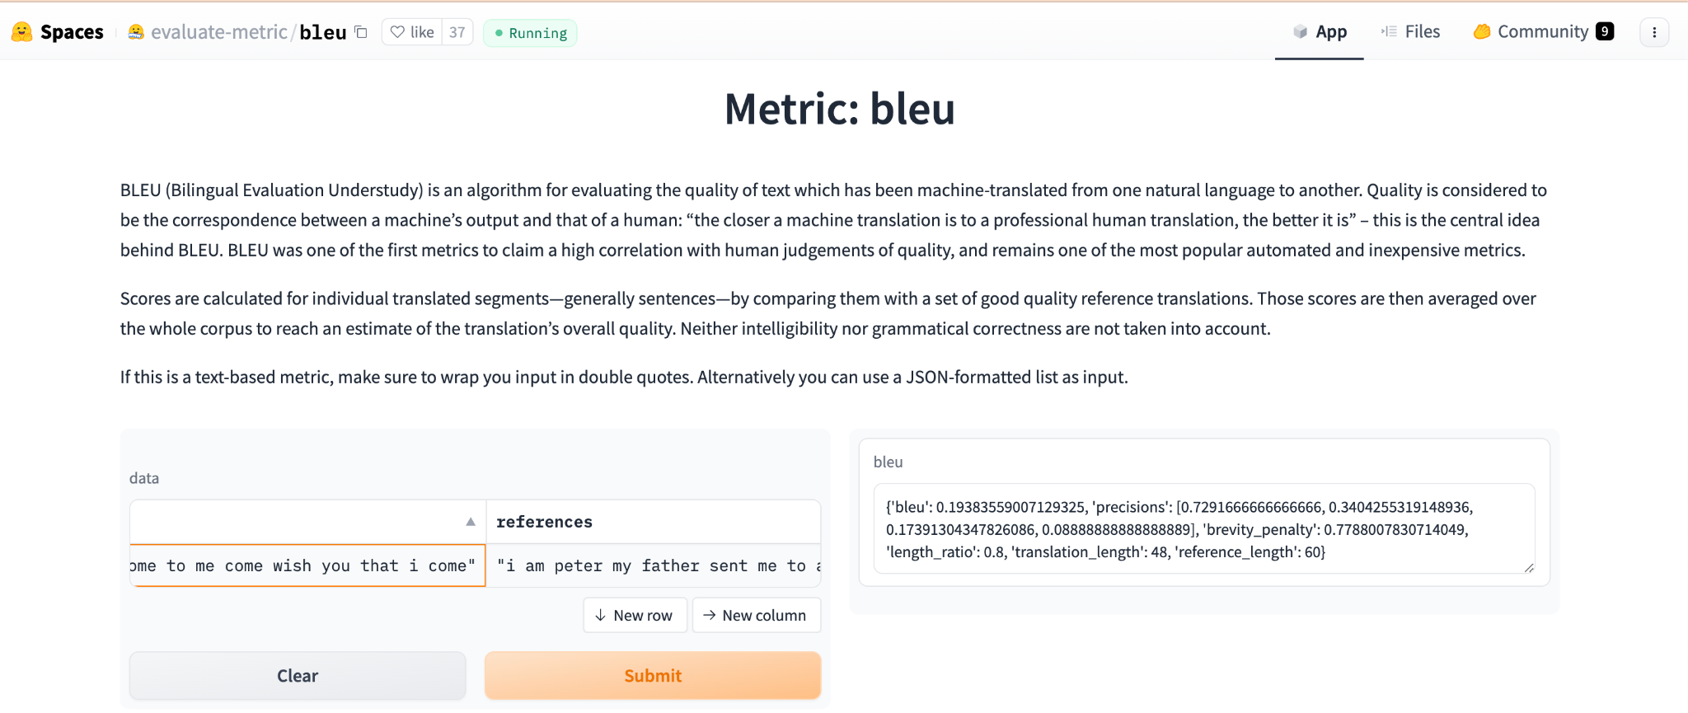The height and width of the screenshot is (713, 1688).
Task: Click the Files tab list icon
Action: click(x=1389, y=32)
